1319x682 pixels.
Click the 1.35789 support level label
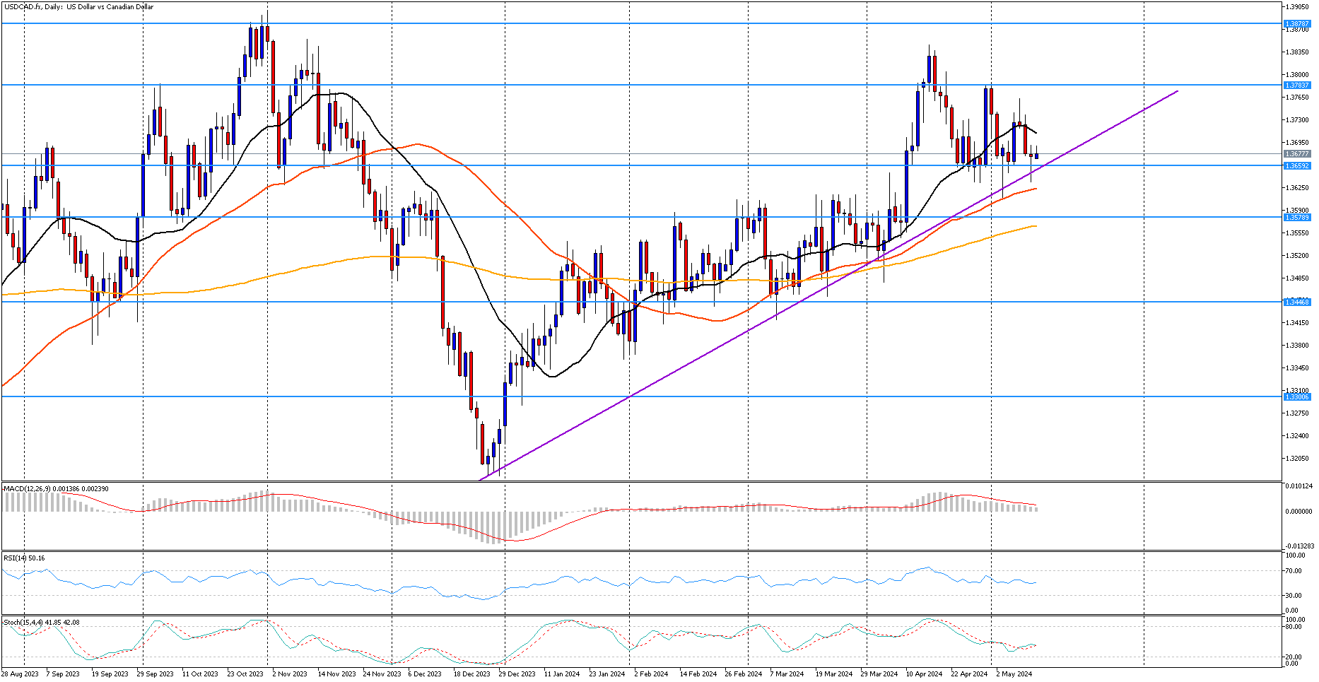(x=1297, y=217)
